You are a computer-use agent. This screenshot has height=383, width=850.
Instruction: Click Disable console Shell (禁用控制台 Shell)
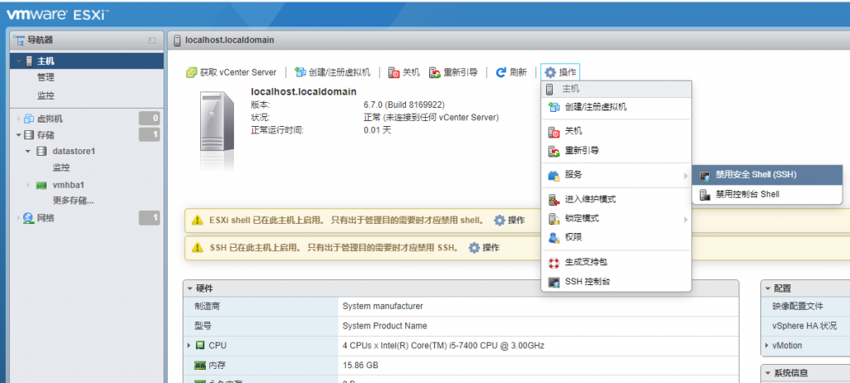pyautogui.click(x=767, y=194)
